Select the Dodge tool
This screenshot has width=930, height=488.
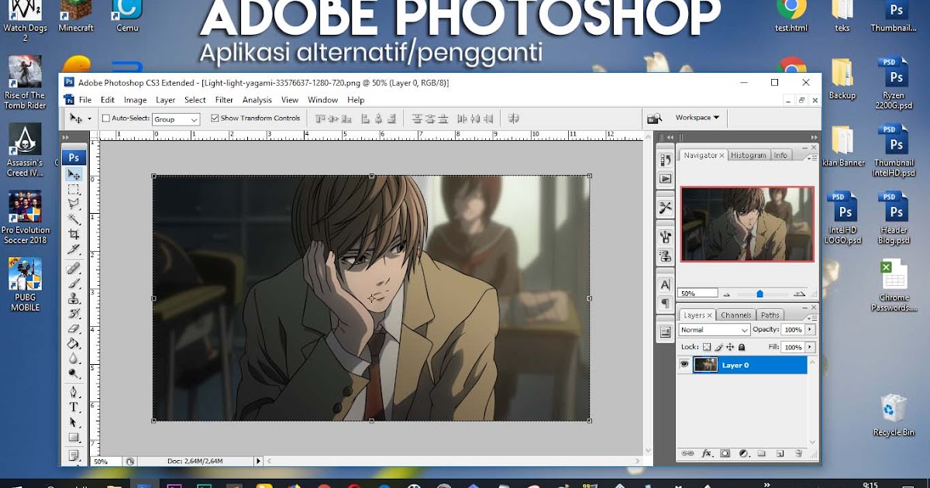tap(74, 373)
